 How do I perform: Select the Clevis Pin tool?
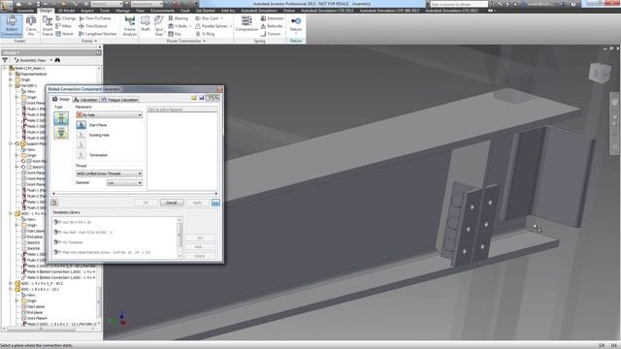(x=31, y=26)
